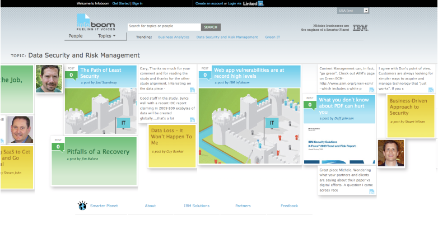Click comment count on Pitfalls of a Recovery

coord(58,147)
